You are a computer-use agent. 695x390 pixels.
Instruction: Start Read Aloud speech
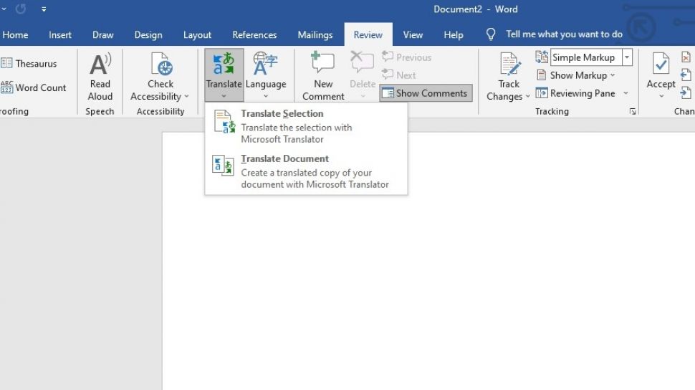tap(100, 77)
